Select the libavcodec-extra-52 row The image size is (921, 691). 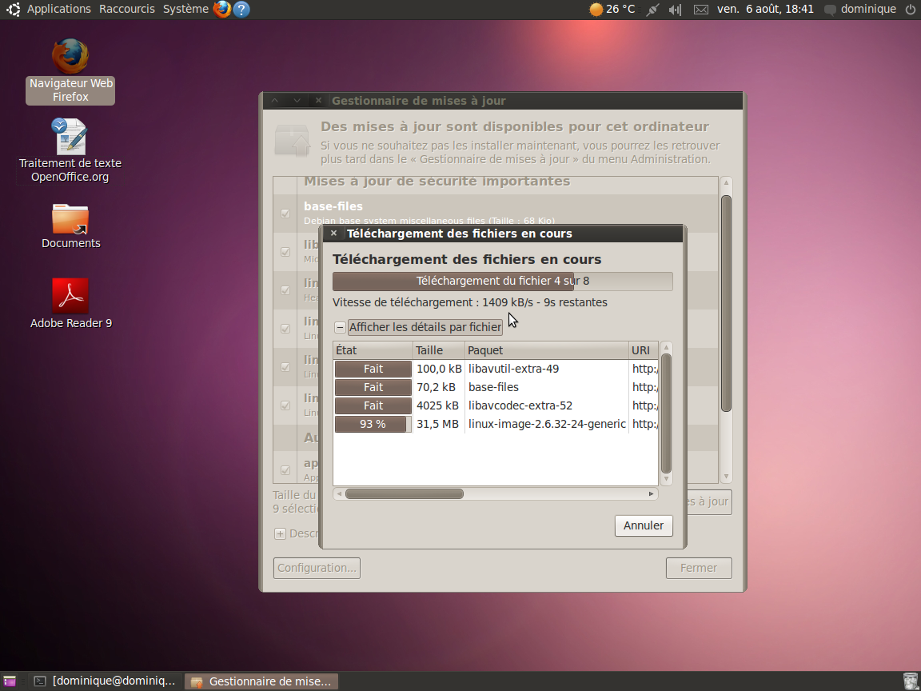[495, 405]
